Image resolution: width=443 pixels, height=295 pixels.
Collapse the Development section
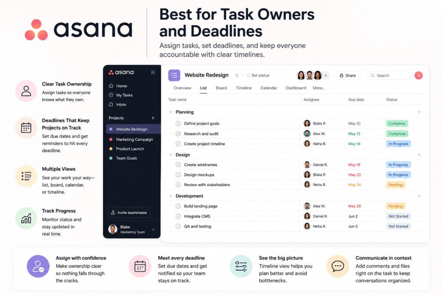(170, 196)
